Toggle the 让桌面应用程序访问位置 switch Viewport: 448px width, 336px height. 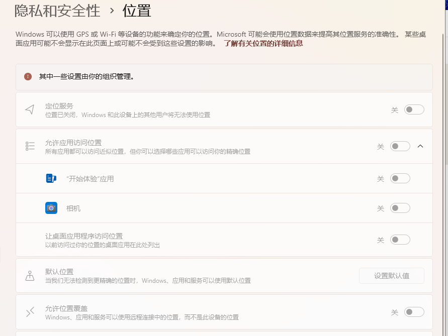tap(400, 240)
